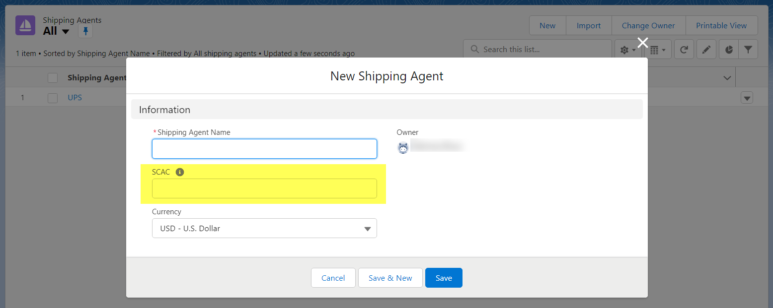Open table display-as dropdown
The height and width of the screenshot is (308, 773).
(658, 50)
